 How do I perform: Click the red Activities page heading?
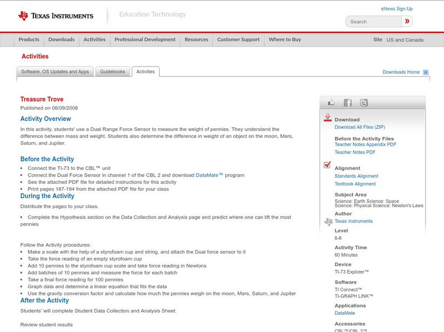click(35, 57)
